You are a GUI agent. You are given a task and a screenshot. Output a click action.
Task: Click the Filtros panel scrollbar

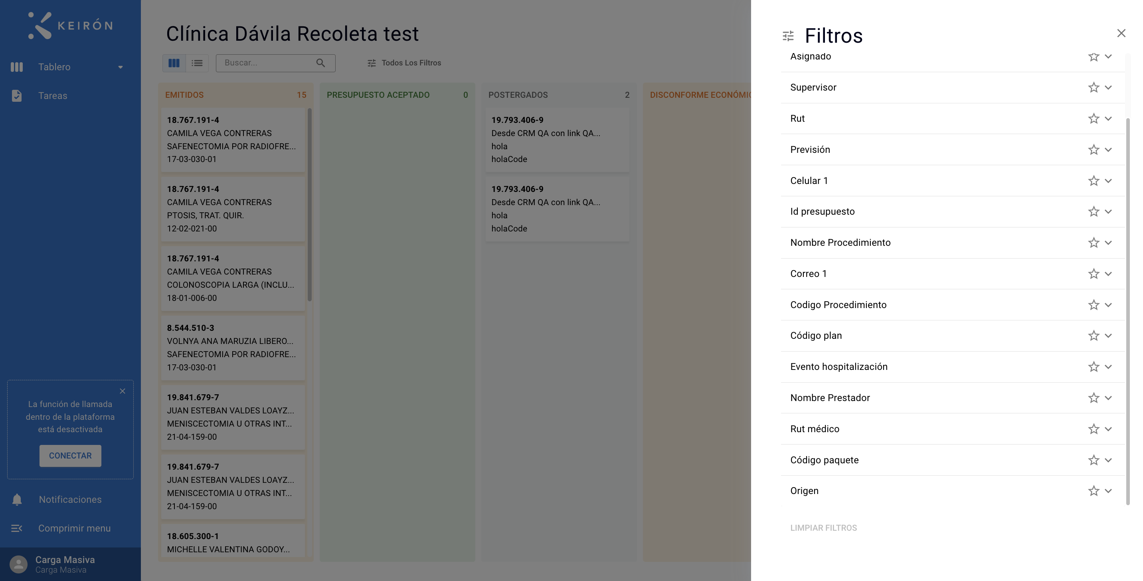tap(1127, 312)
